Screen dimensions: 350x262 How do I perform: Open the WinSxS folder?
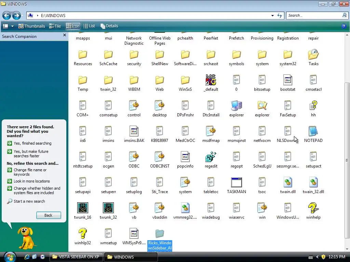click(x=185, y=80)
